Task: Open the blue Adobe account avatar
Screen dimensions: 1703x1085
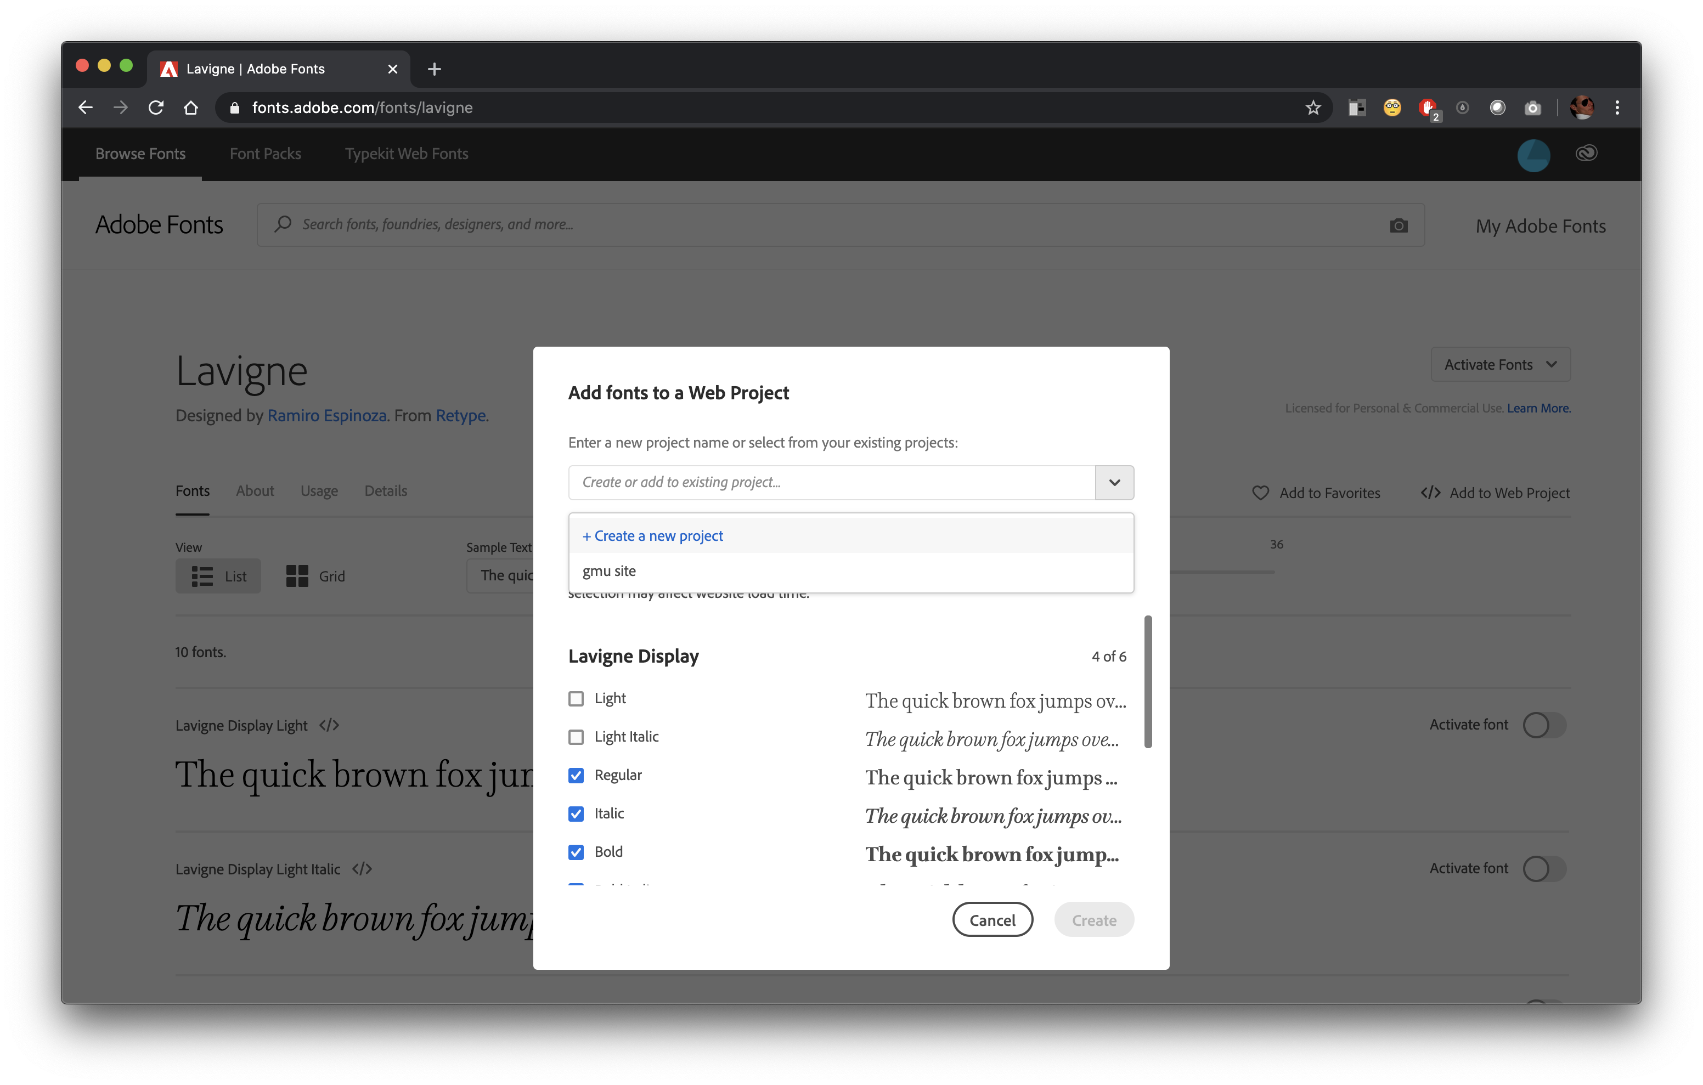Action: point(1533,155)
